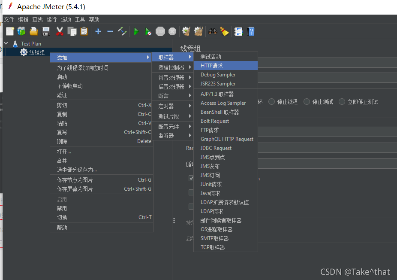Expand the 配置元件 submenu
The width and height of the screenshot is (397, 280).
(173, 127)
